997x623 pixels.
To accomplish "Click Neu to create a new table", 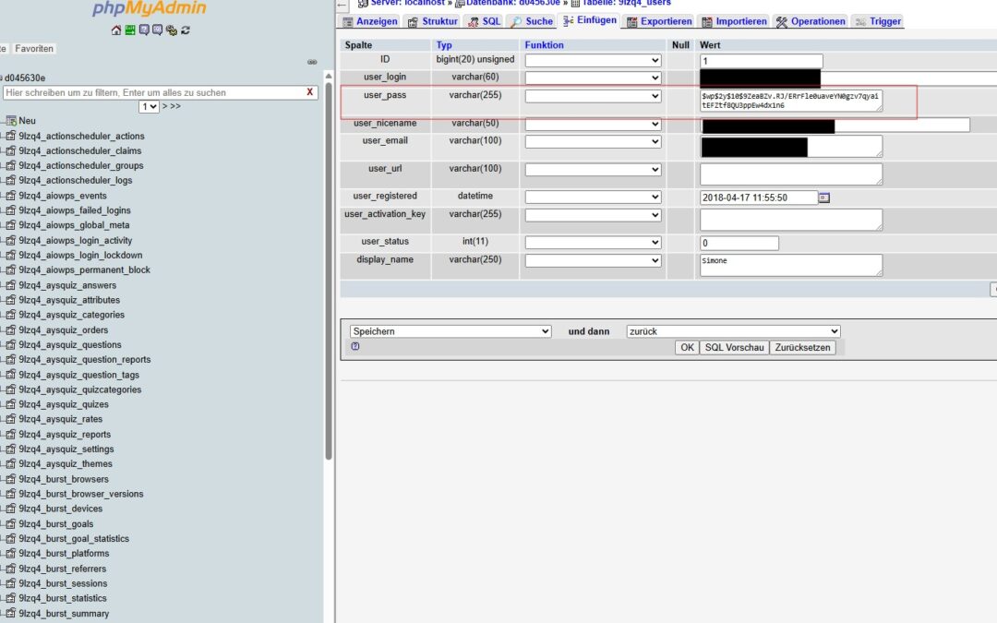I will pyautogui.click(x=26, y=120).
